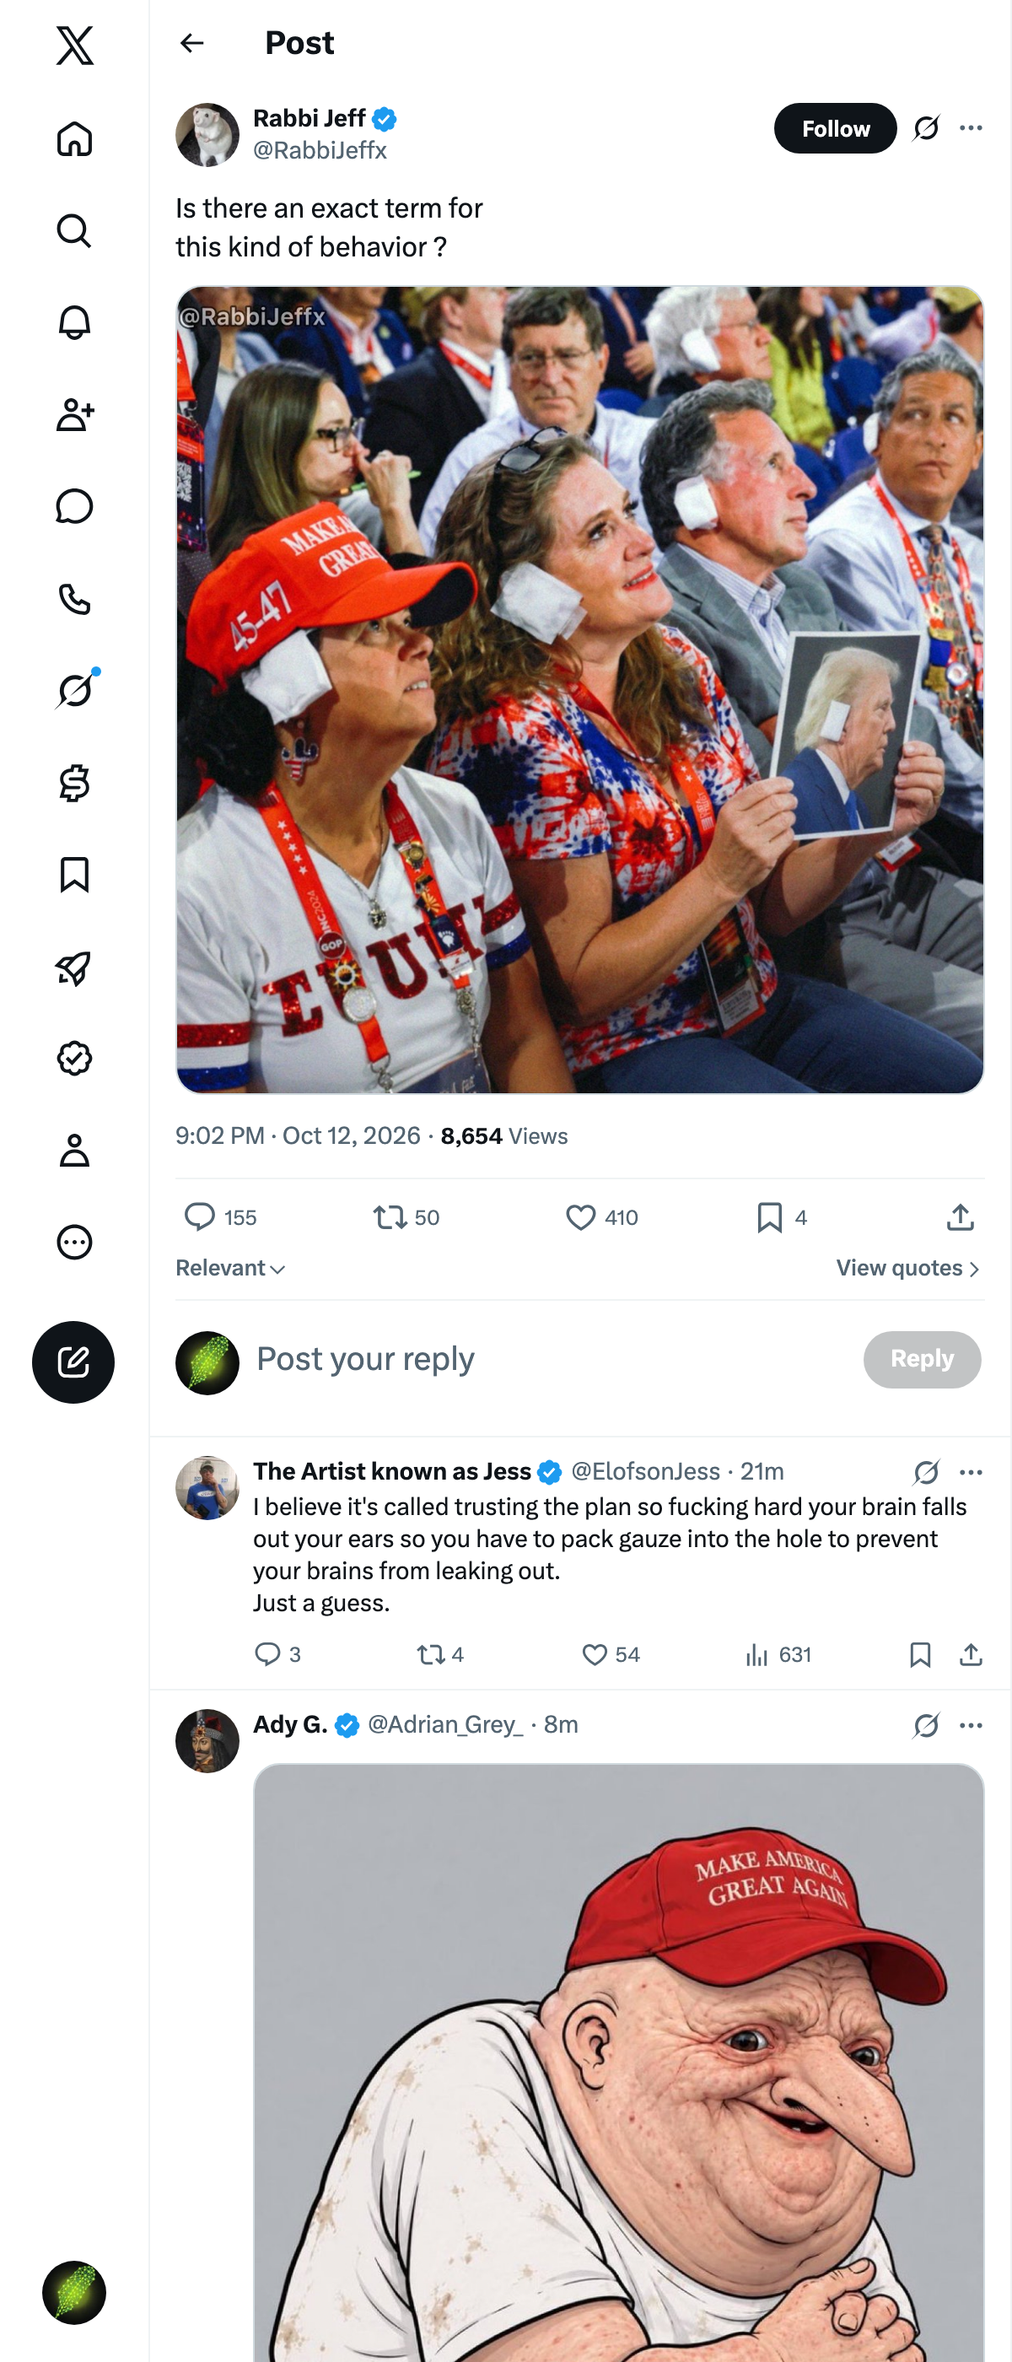Open Communities people icon in sidebar
1012x2362 pixels.
pyautogui.click(x=74, y=414)
